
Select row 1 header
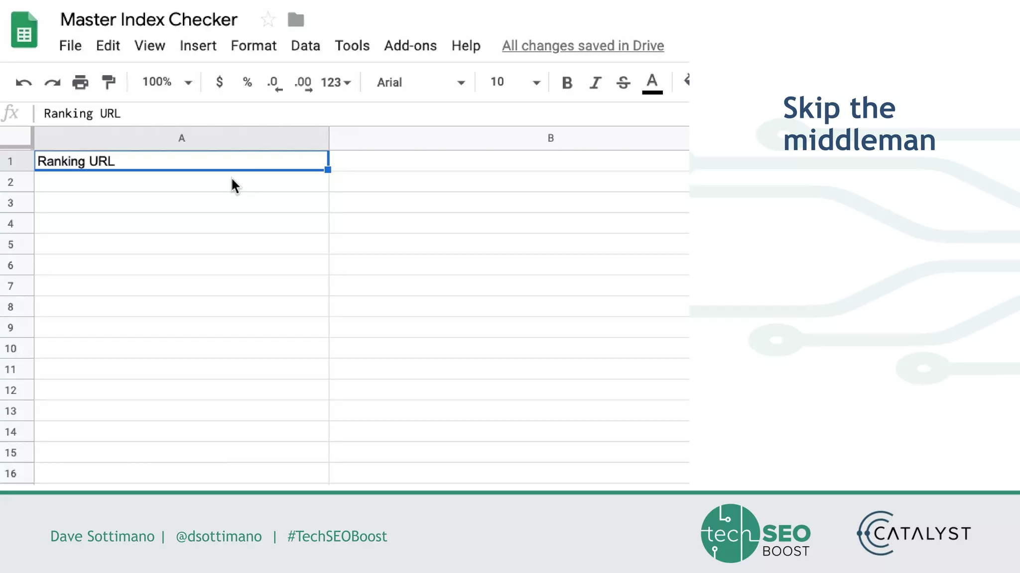(x=16, y=161)
